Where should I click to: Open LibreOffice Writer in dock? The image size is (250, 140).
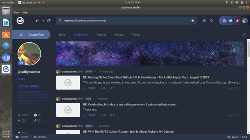coord(6,23)
